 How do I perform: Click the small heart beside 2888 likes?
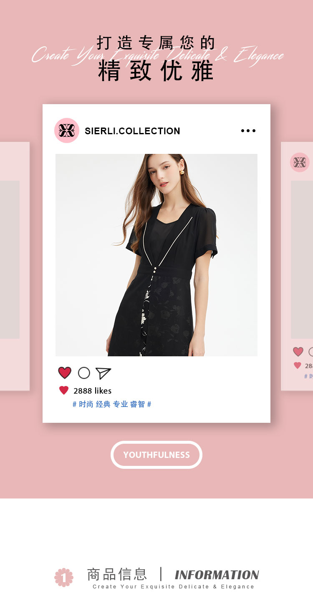click(64, 391)
